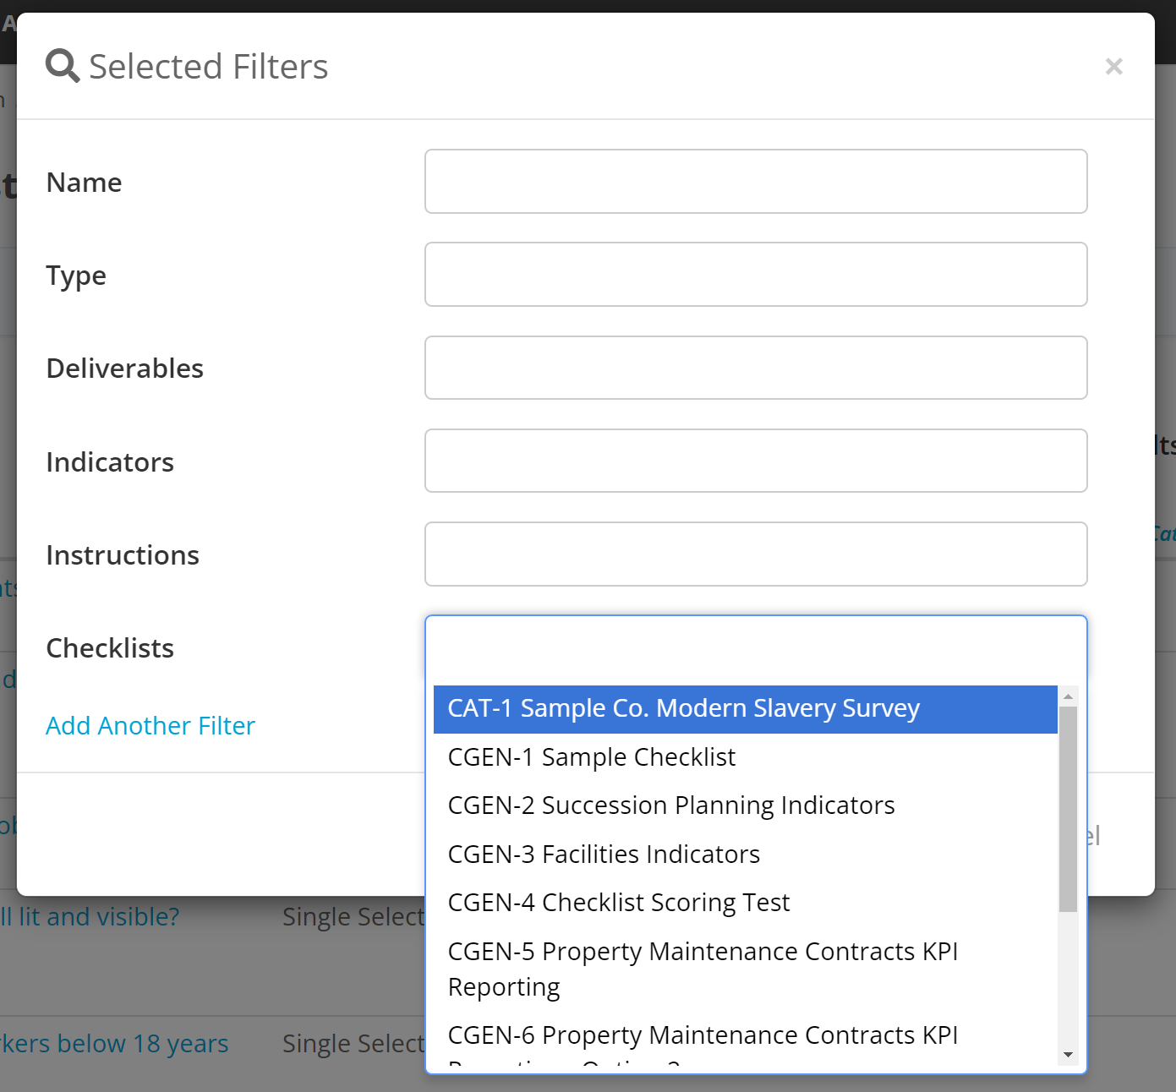Click the Indicators filter input
Viewport: 1176px width, 1092px height.
click(x=756, y=461)
